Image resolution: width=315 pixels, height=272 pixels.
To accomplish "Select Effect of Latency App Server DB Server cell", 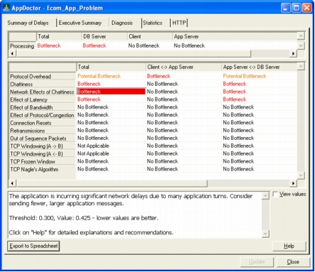I will click(259, 99).
